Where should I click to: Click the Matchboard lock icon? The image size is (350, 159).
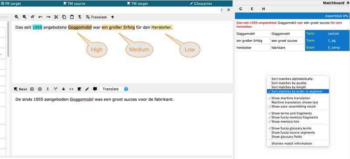[x=348, y=3]
